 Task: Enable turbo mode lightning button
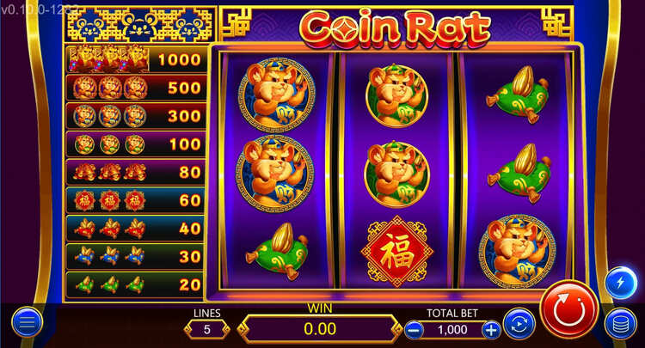coord(620,283)
